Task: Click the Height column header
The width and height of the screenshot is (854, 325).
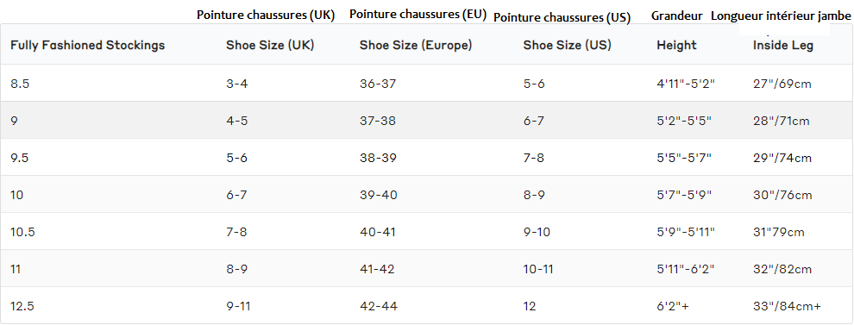Action: pyautogui.click(x=676, y=45)
